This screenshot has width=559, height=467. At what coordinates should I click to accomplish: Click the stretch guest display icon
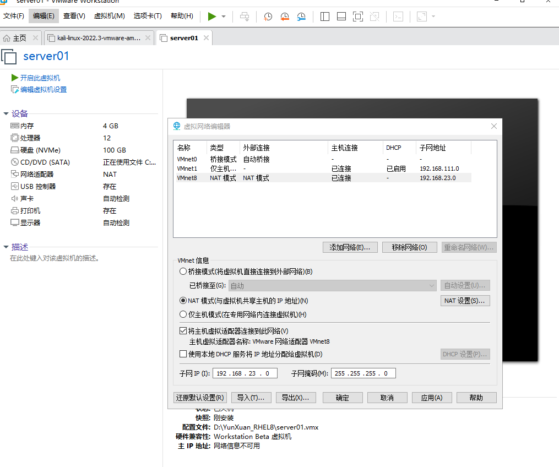pos(422,17)
